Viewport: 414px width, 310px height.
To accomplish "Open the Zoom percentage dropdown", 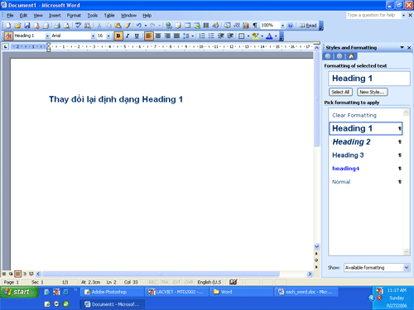I will 282,26.
